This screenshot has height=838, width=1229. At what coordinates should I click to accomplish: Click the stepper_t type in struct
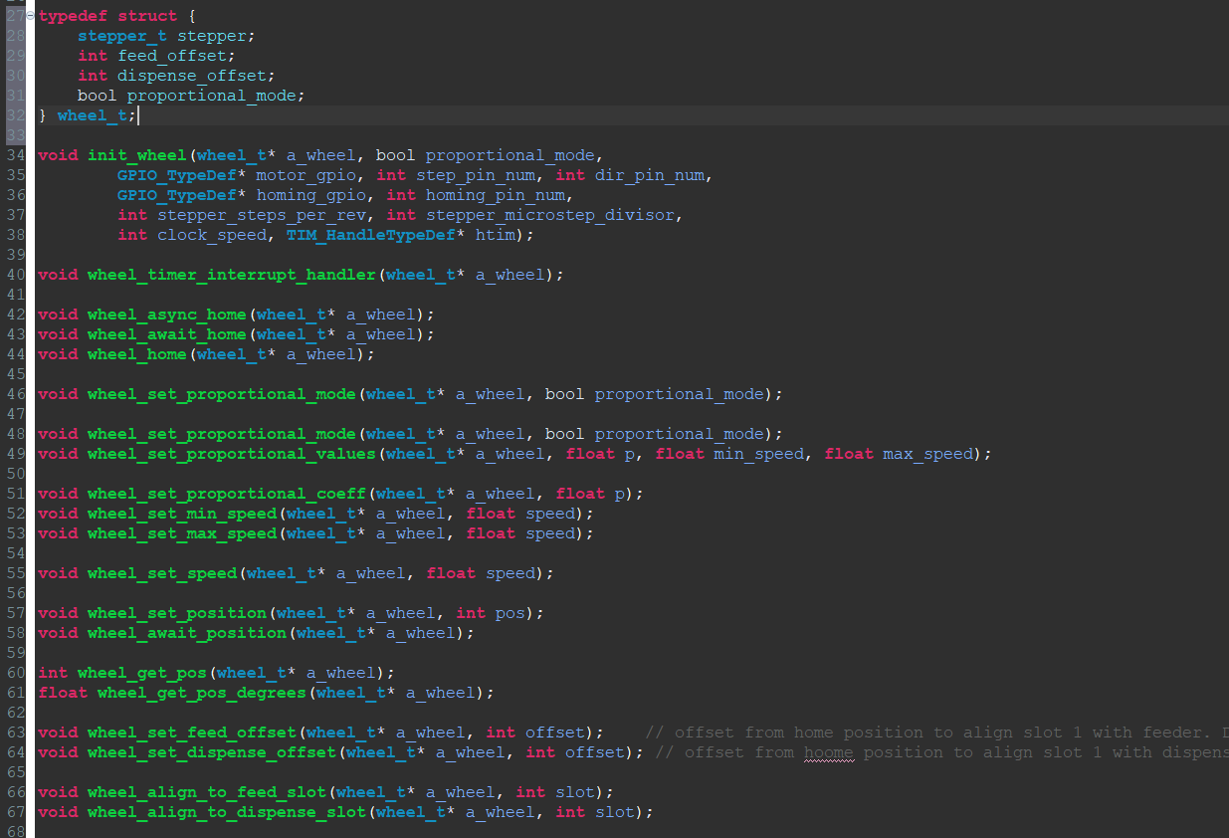pyautogui.click(x=121, y=36)
